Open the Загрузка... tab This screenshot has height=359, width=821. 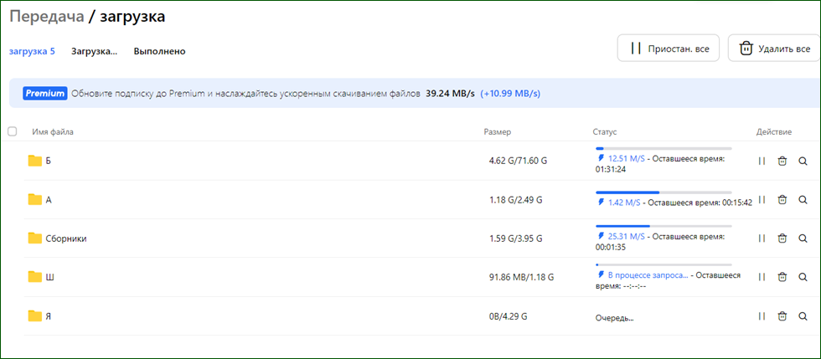pyautogui.click(x=94, y=51)
